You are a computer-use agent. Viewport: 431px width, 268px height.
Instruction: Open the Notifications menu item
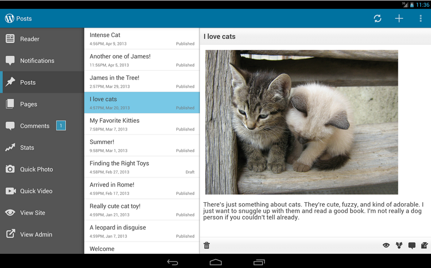[42, 60]
